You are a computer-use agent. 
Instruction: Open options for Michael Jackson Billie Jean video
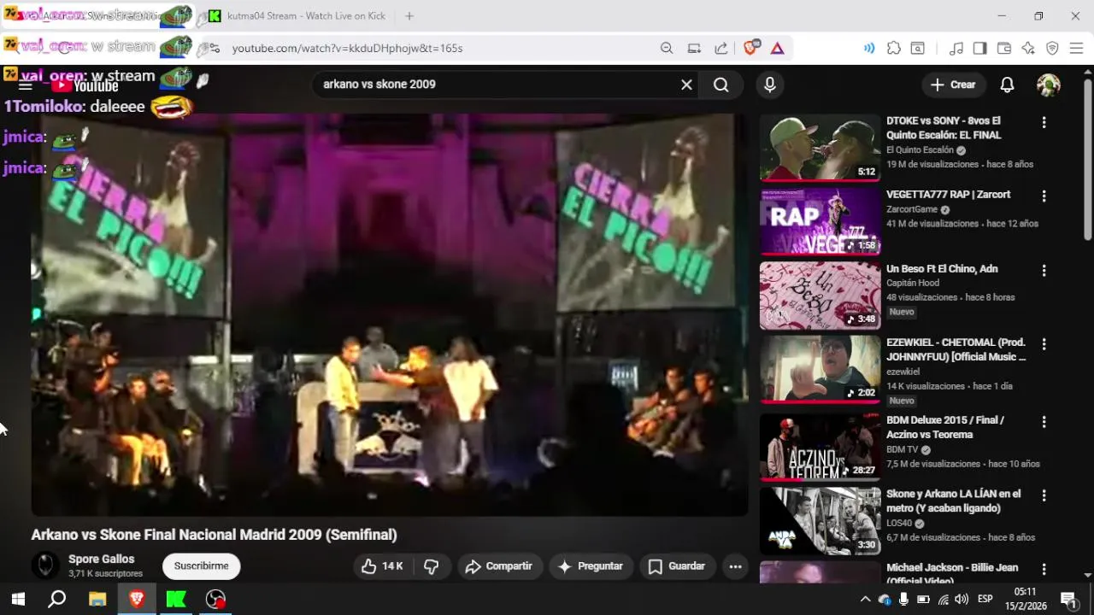1044,569
